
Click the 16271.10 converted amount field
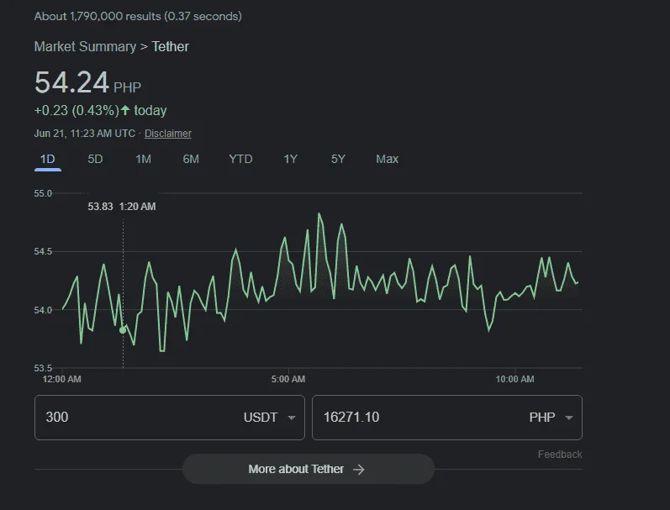click(x=447, y=418)
